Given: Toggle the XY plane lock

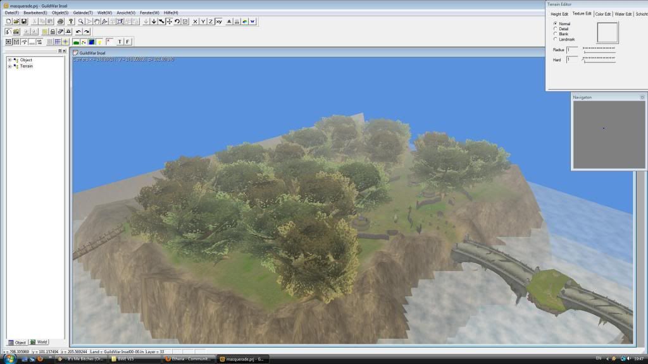Looking at the screenshot, I should (x=219, y=21).
